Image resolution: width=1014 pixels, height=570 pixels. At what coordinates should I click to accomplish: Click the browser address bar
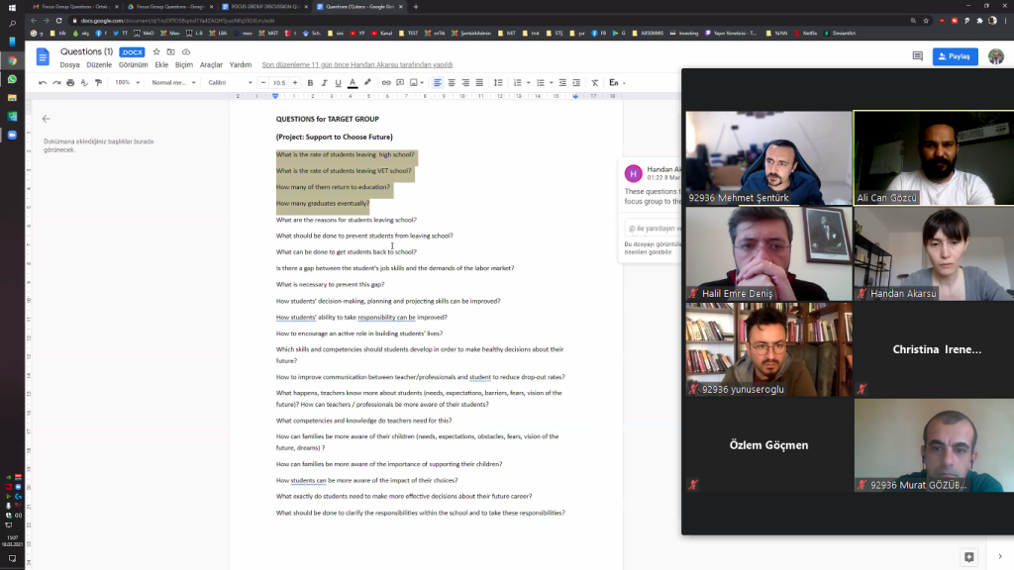click(x=485, y=21)
